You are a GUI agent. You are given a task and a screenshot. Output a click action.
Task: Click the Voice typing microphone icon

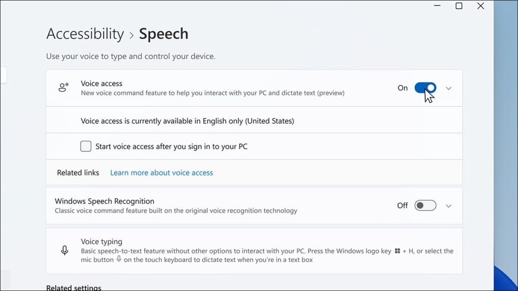pyautogui.click(x=64, y=251)
